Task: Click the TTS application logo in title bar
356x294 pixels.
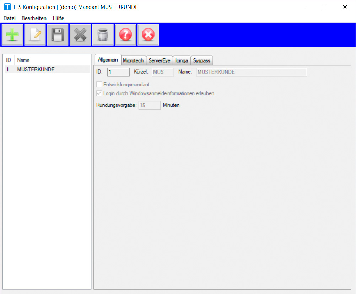Action: (x=7, y=7)
